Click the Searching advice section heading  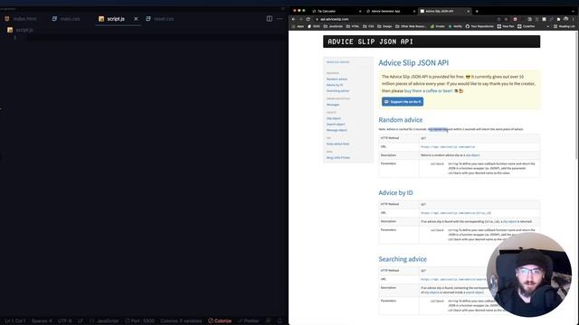point(403,259)
